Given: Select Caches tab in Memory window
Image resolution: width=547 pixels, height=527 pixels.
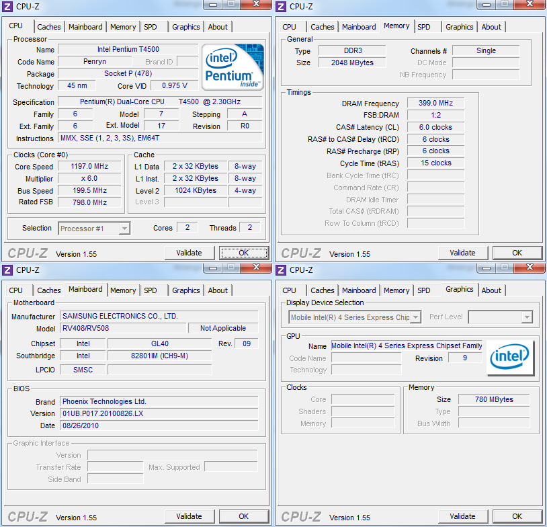Looking at the screenshot, I should click(323, 27).
